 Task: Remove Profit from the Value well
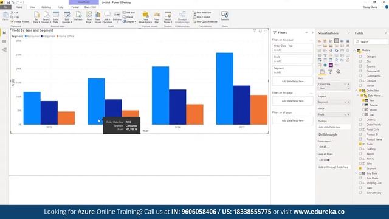[348, 114]
